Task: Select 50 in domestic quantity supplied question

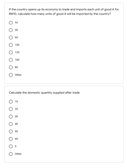Action: (x=11, y=131)
